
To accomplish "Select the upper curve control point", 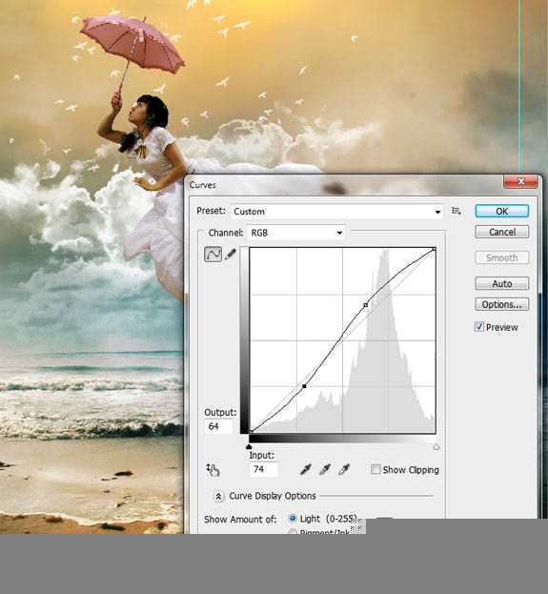I will (365, 305).
